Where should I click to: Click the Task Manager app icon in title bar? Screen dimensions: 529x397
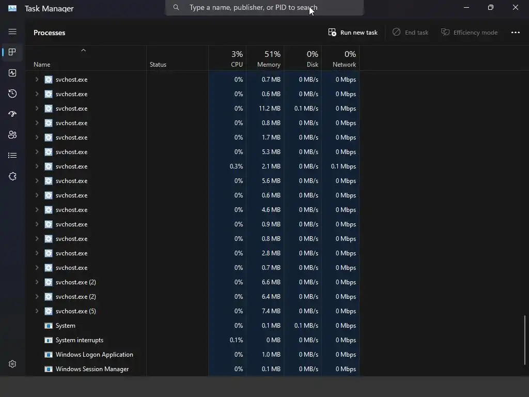tap(12, 8)
